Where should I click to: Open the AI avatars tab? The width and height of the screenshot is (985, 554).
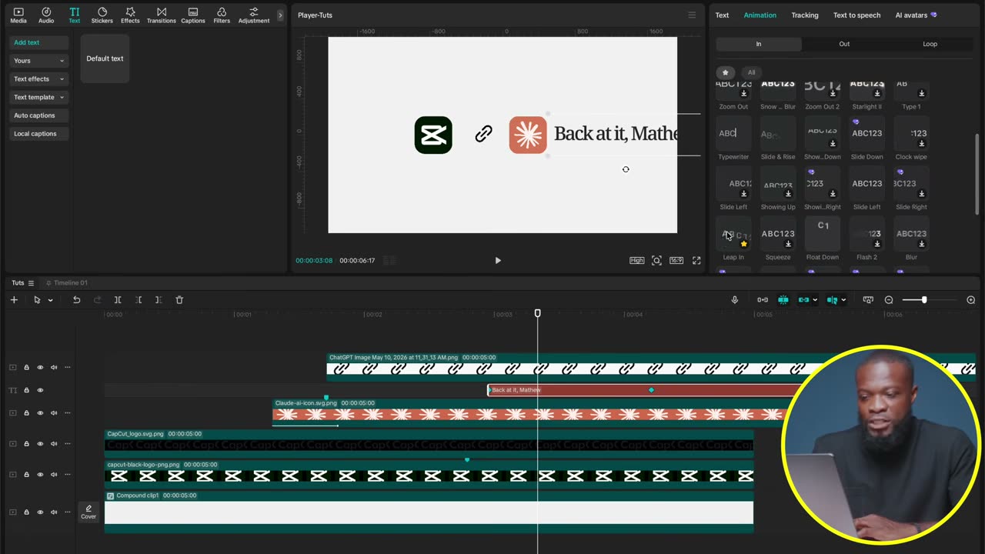916,15
